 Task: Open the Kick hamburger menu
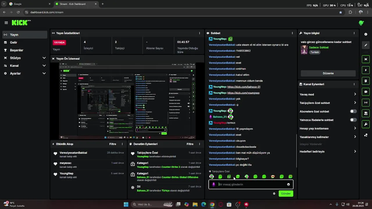pos(6,23)
